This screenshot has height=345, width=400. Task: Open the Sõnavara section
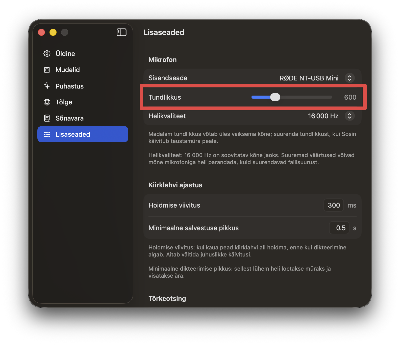click(69, 118)
